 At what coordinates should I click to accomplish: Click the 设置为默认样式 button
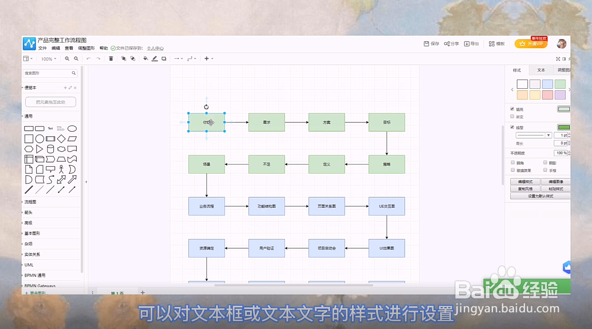[x=540, y=196]
